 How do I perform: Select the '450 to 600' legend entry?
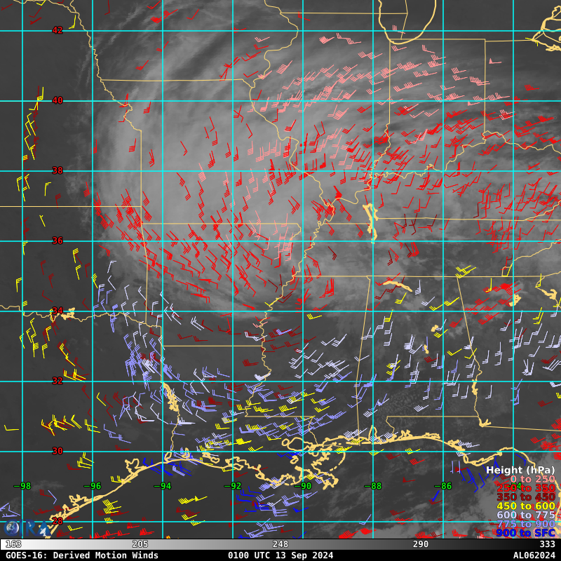526,506
